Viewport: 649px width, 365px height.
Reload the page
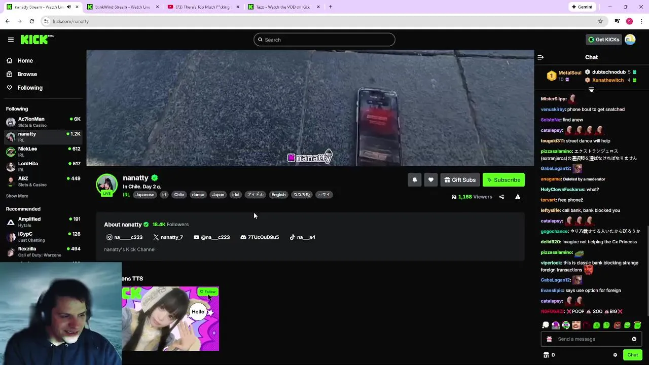click(x=31, y=21)
